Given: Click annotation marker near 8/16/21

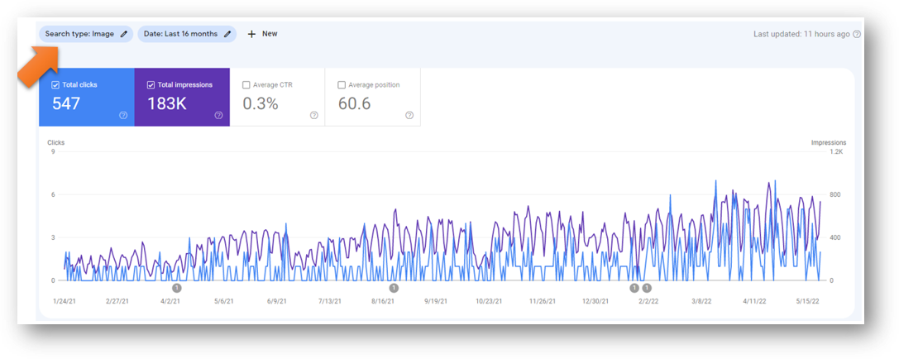Looking at the screenshot, I should (x=394, y=288).
